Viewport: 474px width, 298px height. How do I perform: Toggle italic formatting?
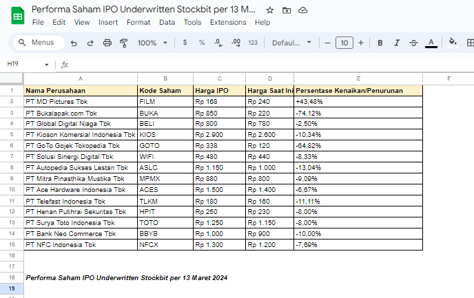(x=396, y=43)
